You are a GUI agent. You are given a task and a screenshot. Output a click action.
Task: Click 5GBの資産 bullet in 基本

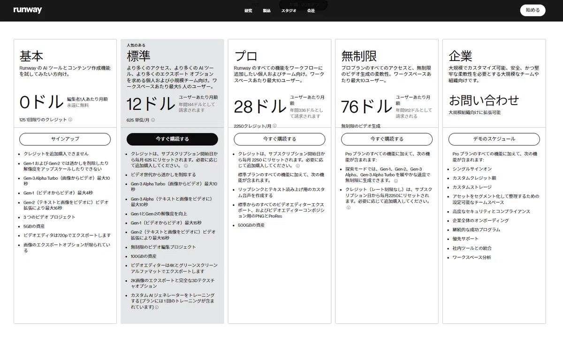point(34,226)
